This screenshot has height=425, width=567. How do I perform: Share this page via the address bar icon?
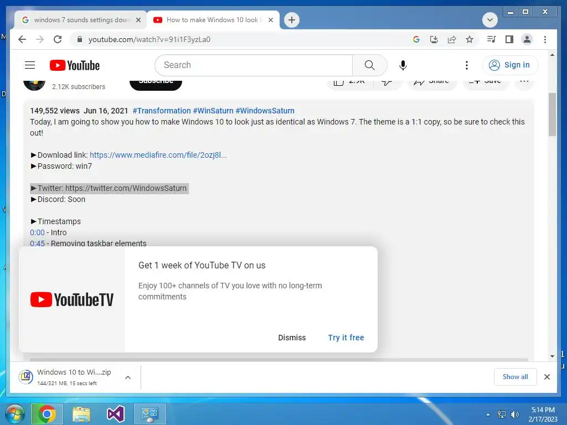pos(452,39)
